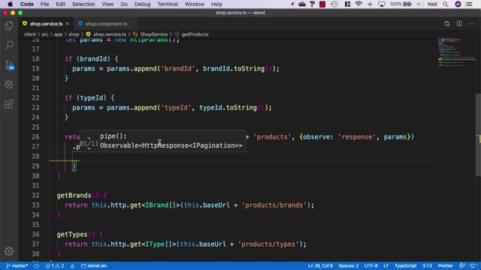The image size is (481, 270).
Task: Open Notification Center list icon
Action: click(469, 4)
